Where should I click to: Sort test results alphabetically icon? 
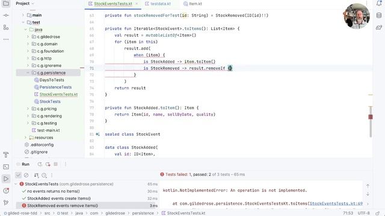click(x=36, y=175)
